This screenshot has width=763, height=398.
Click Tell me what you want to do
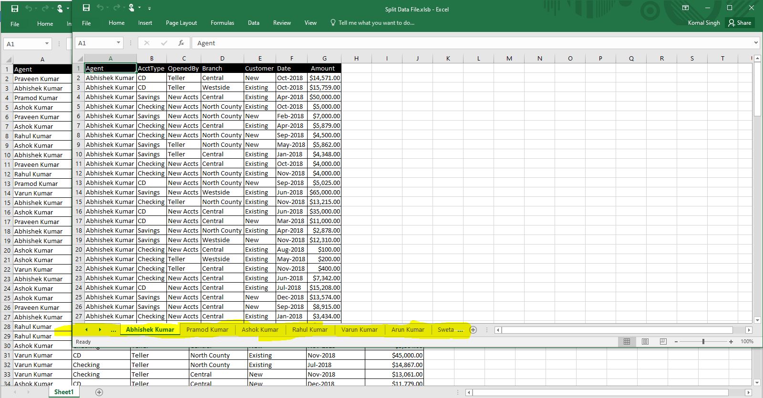(x=376, y=23)
